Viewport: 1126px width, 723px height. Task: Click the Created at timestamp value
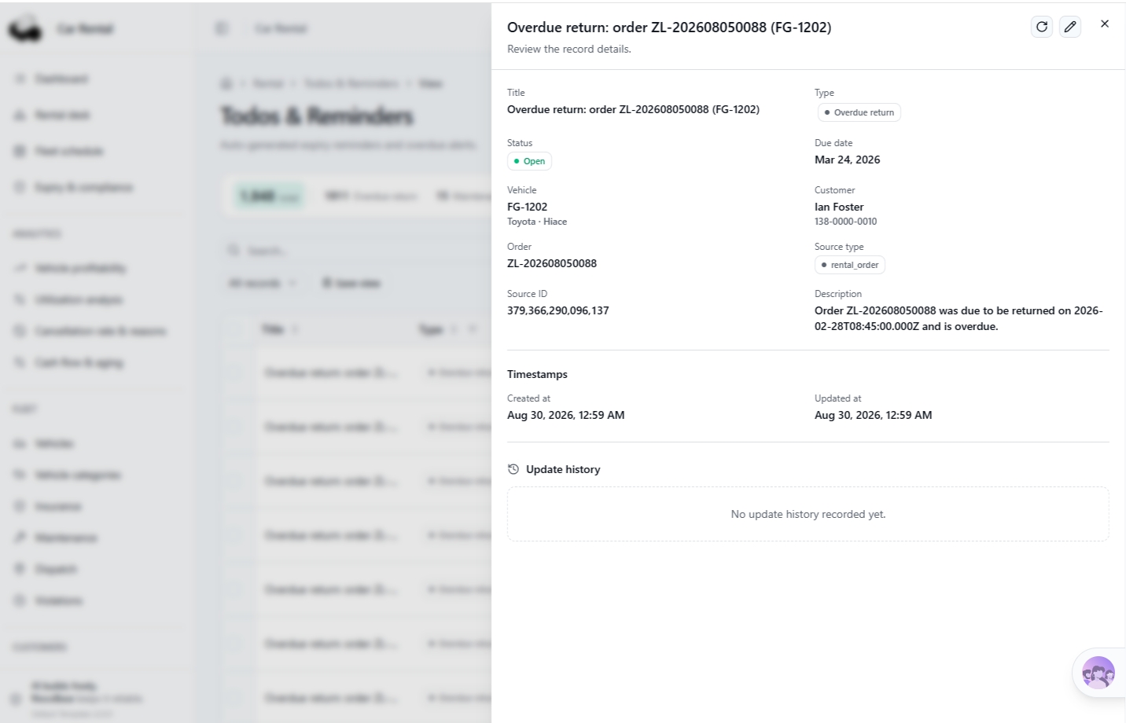tap(566, 415)
